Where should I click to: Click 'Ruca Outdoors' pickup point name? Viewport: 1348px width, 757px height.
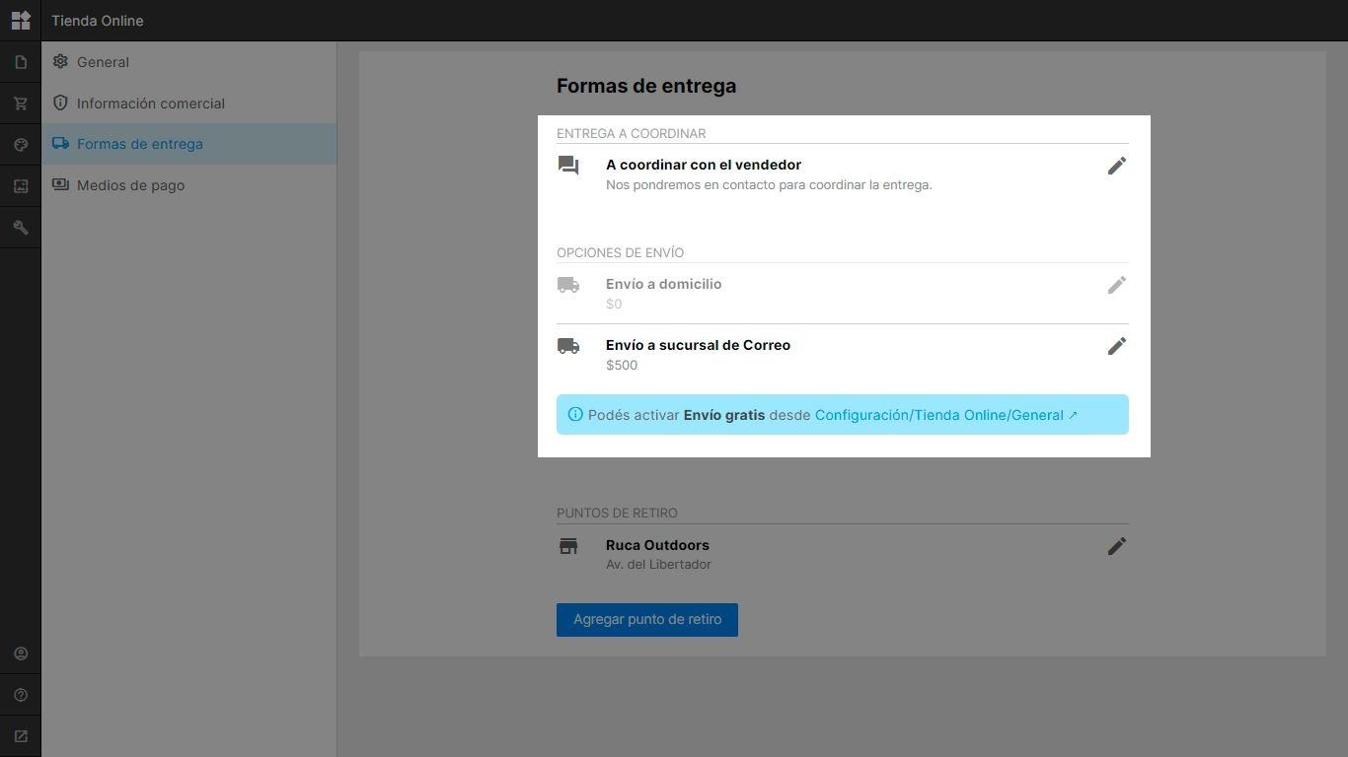(x=657, y=545)
